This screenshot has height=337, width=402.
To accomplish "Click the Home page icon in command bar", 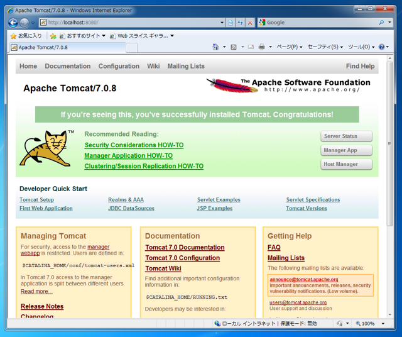I will [215, 47].
